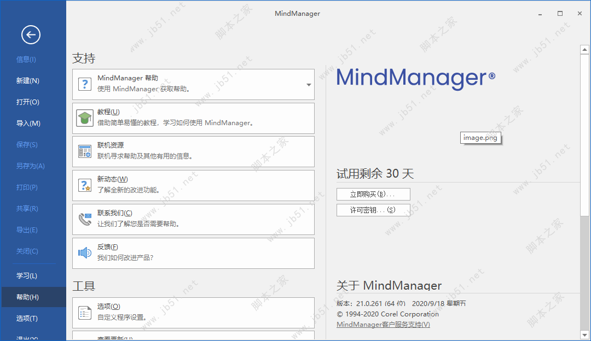
Task: Click the 联系我们(C) entry title
Action: click(114, 213)
